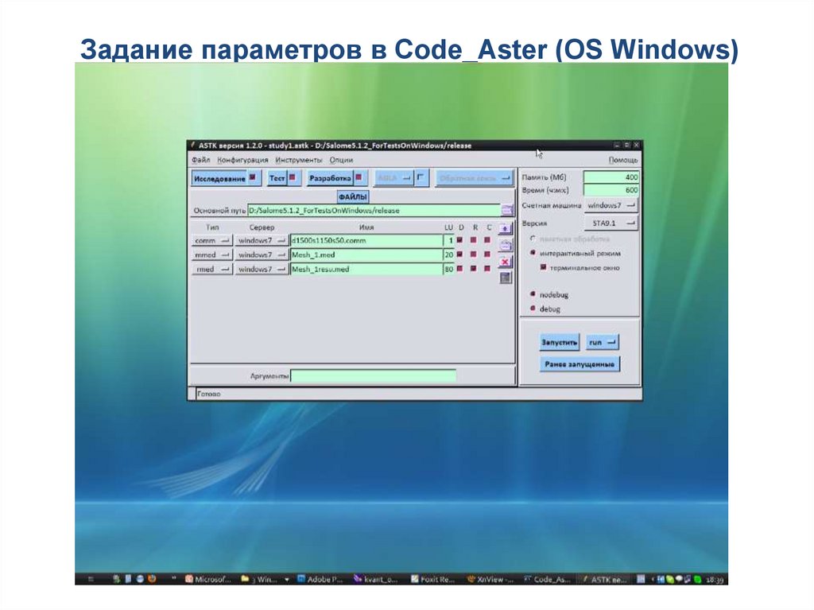The width and height of the screenshot is (814, 610).
Task: Switch to the Foxit Reader taskbar item
Action: tap(432, 579)
